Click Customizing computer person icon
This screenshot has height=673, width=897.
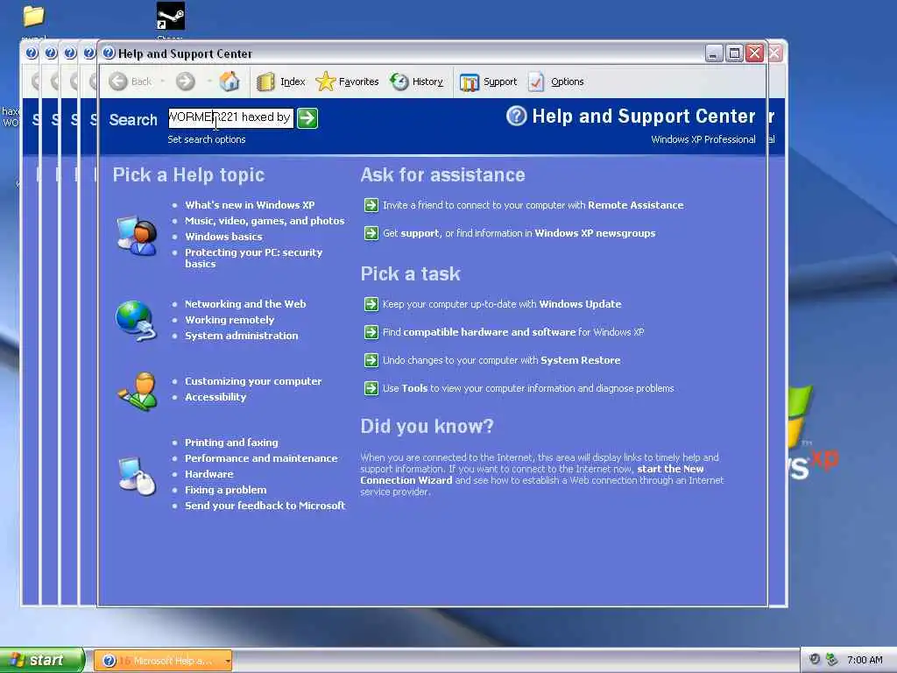pos(138,391)
